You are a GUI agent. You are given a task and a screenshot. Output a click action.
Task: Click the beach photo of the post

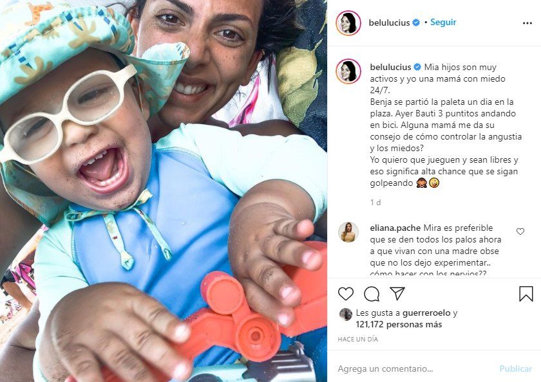click(x=164, y=191)
